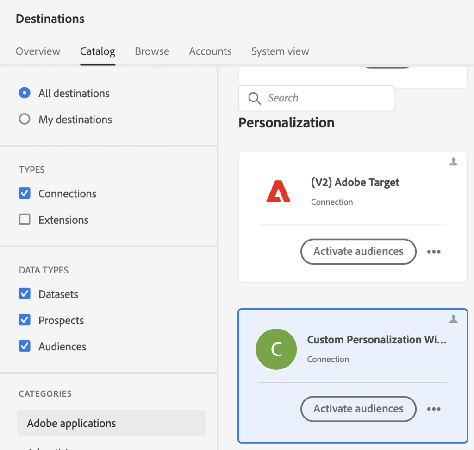The width and height of the screenshot is (474, 450).
Task: Activate audiences for Custom Personalization destination
Action: 359,409
